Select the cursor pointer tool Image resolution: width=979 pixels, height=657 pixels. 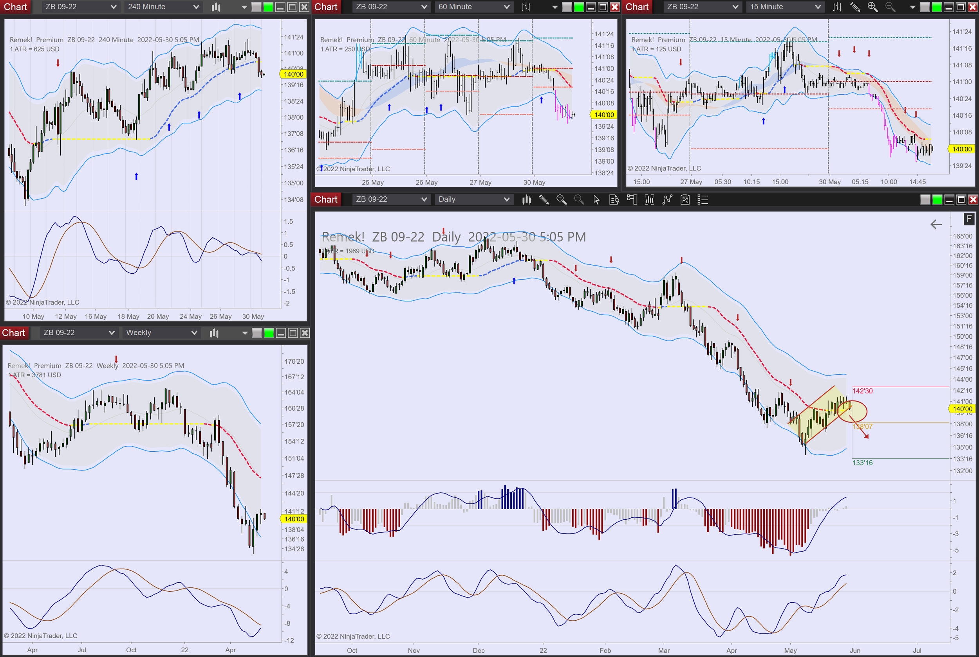(596, 200)
